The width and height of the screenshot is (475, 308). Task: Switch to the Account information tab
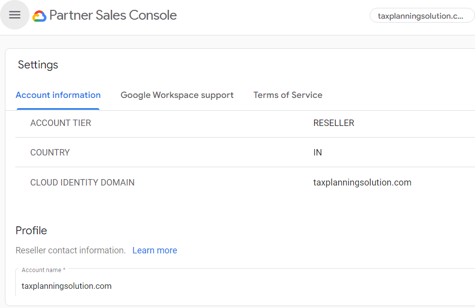(x=58, y=95)
